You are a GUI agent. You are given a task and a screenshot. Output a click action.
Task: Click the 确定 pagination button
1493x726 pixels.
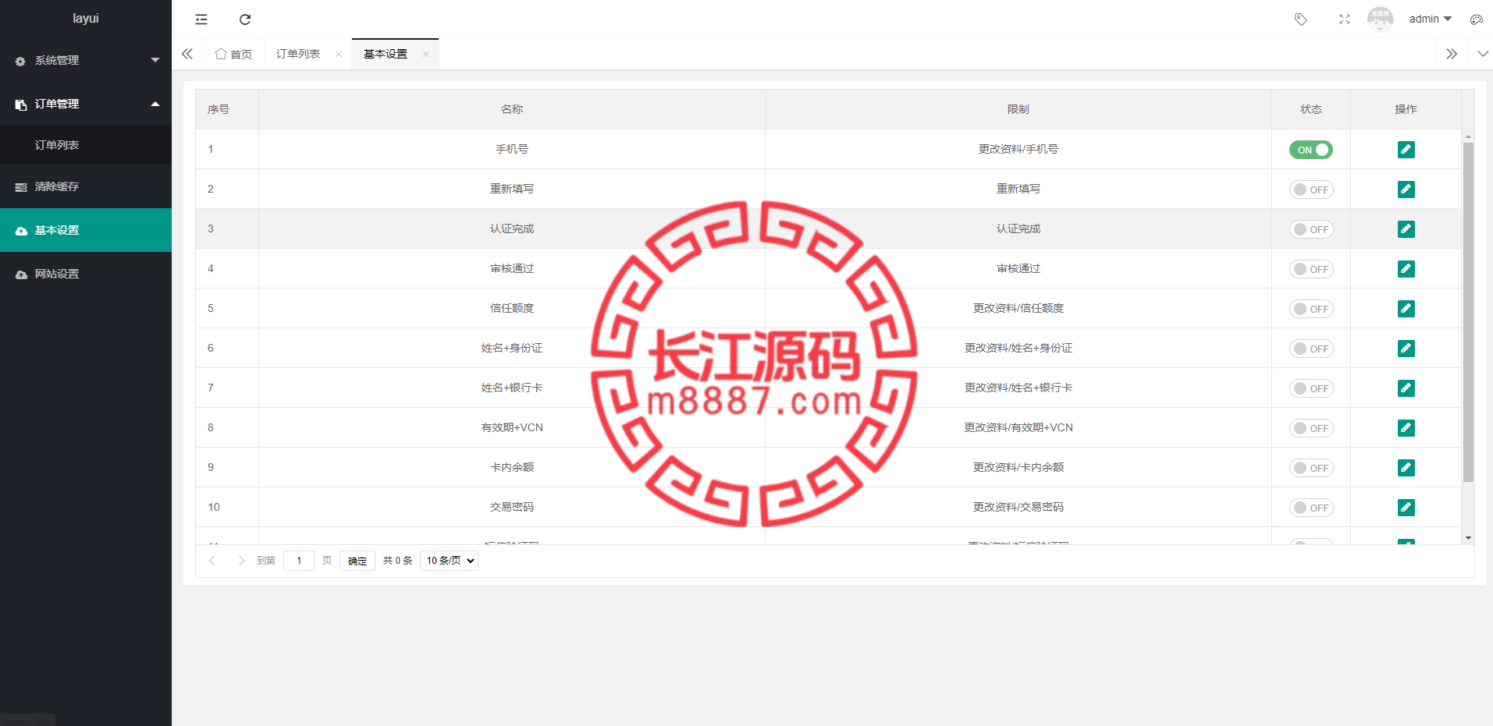pyautogui.click(x=357, y=561)
